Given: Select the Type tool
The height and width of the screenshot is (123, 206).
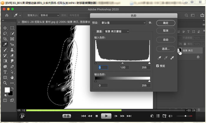Looking at the screenshot, I should pos(5,72).
